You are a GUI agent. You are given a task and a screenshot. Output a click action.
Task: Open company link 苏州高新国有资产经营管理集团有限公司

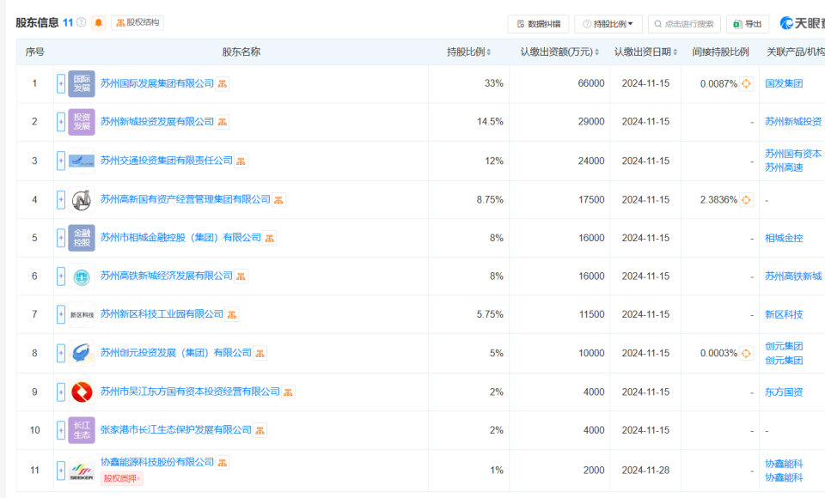(x=186, y=200)
